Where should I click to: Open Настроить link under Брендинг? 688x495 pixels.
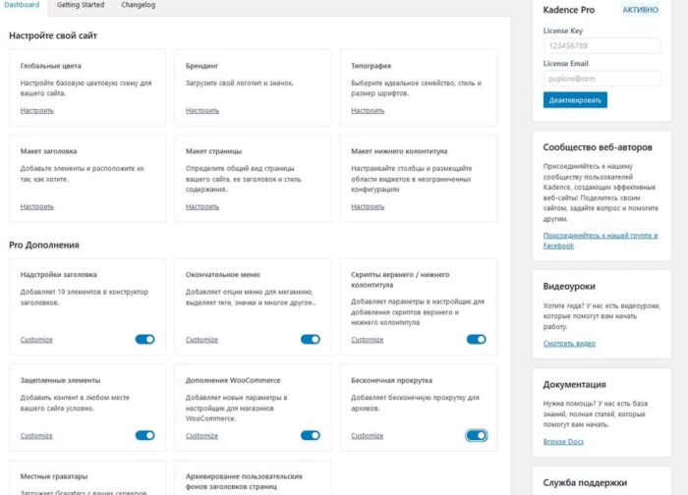coord(202,110)
